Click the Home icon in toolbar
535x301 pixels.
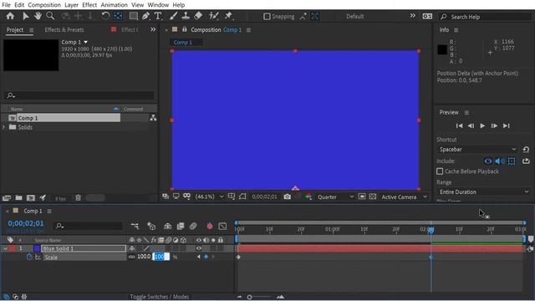(x=10, y=16)
